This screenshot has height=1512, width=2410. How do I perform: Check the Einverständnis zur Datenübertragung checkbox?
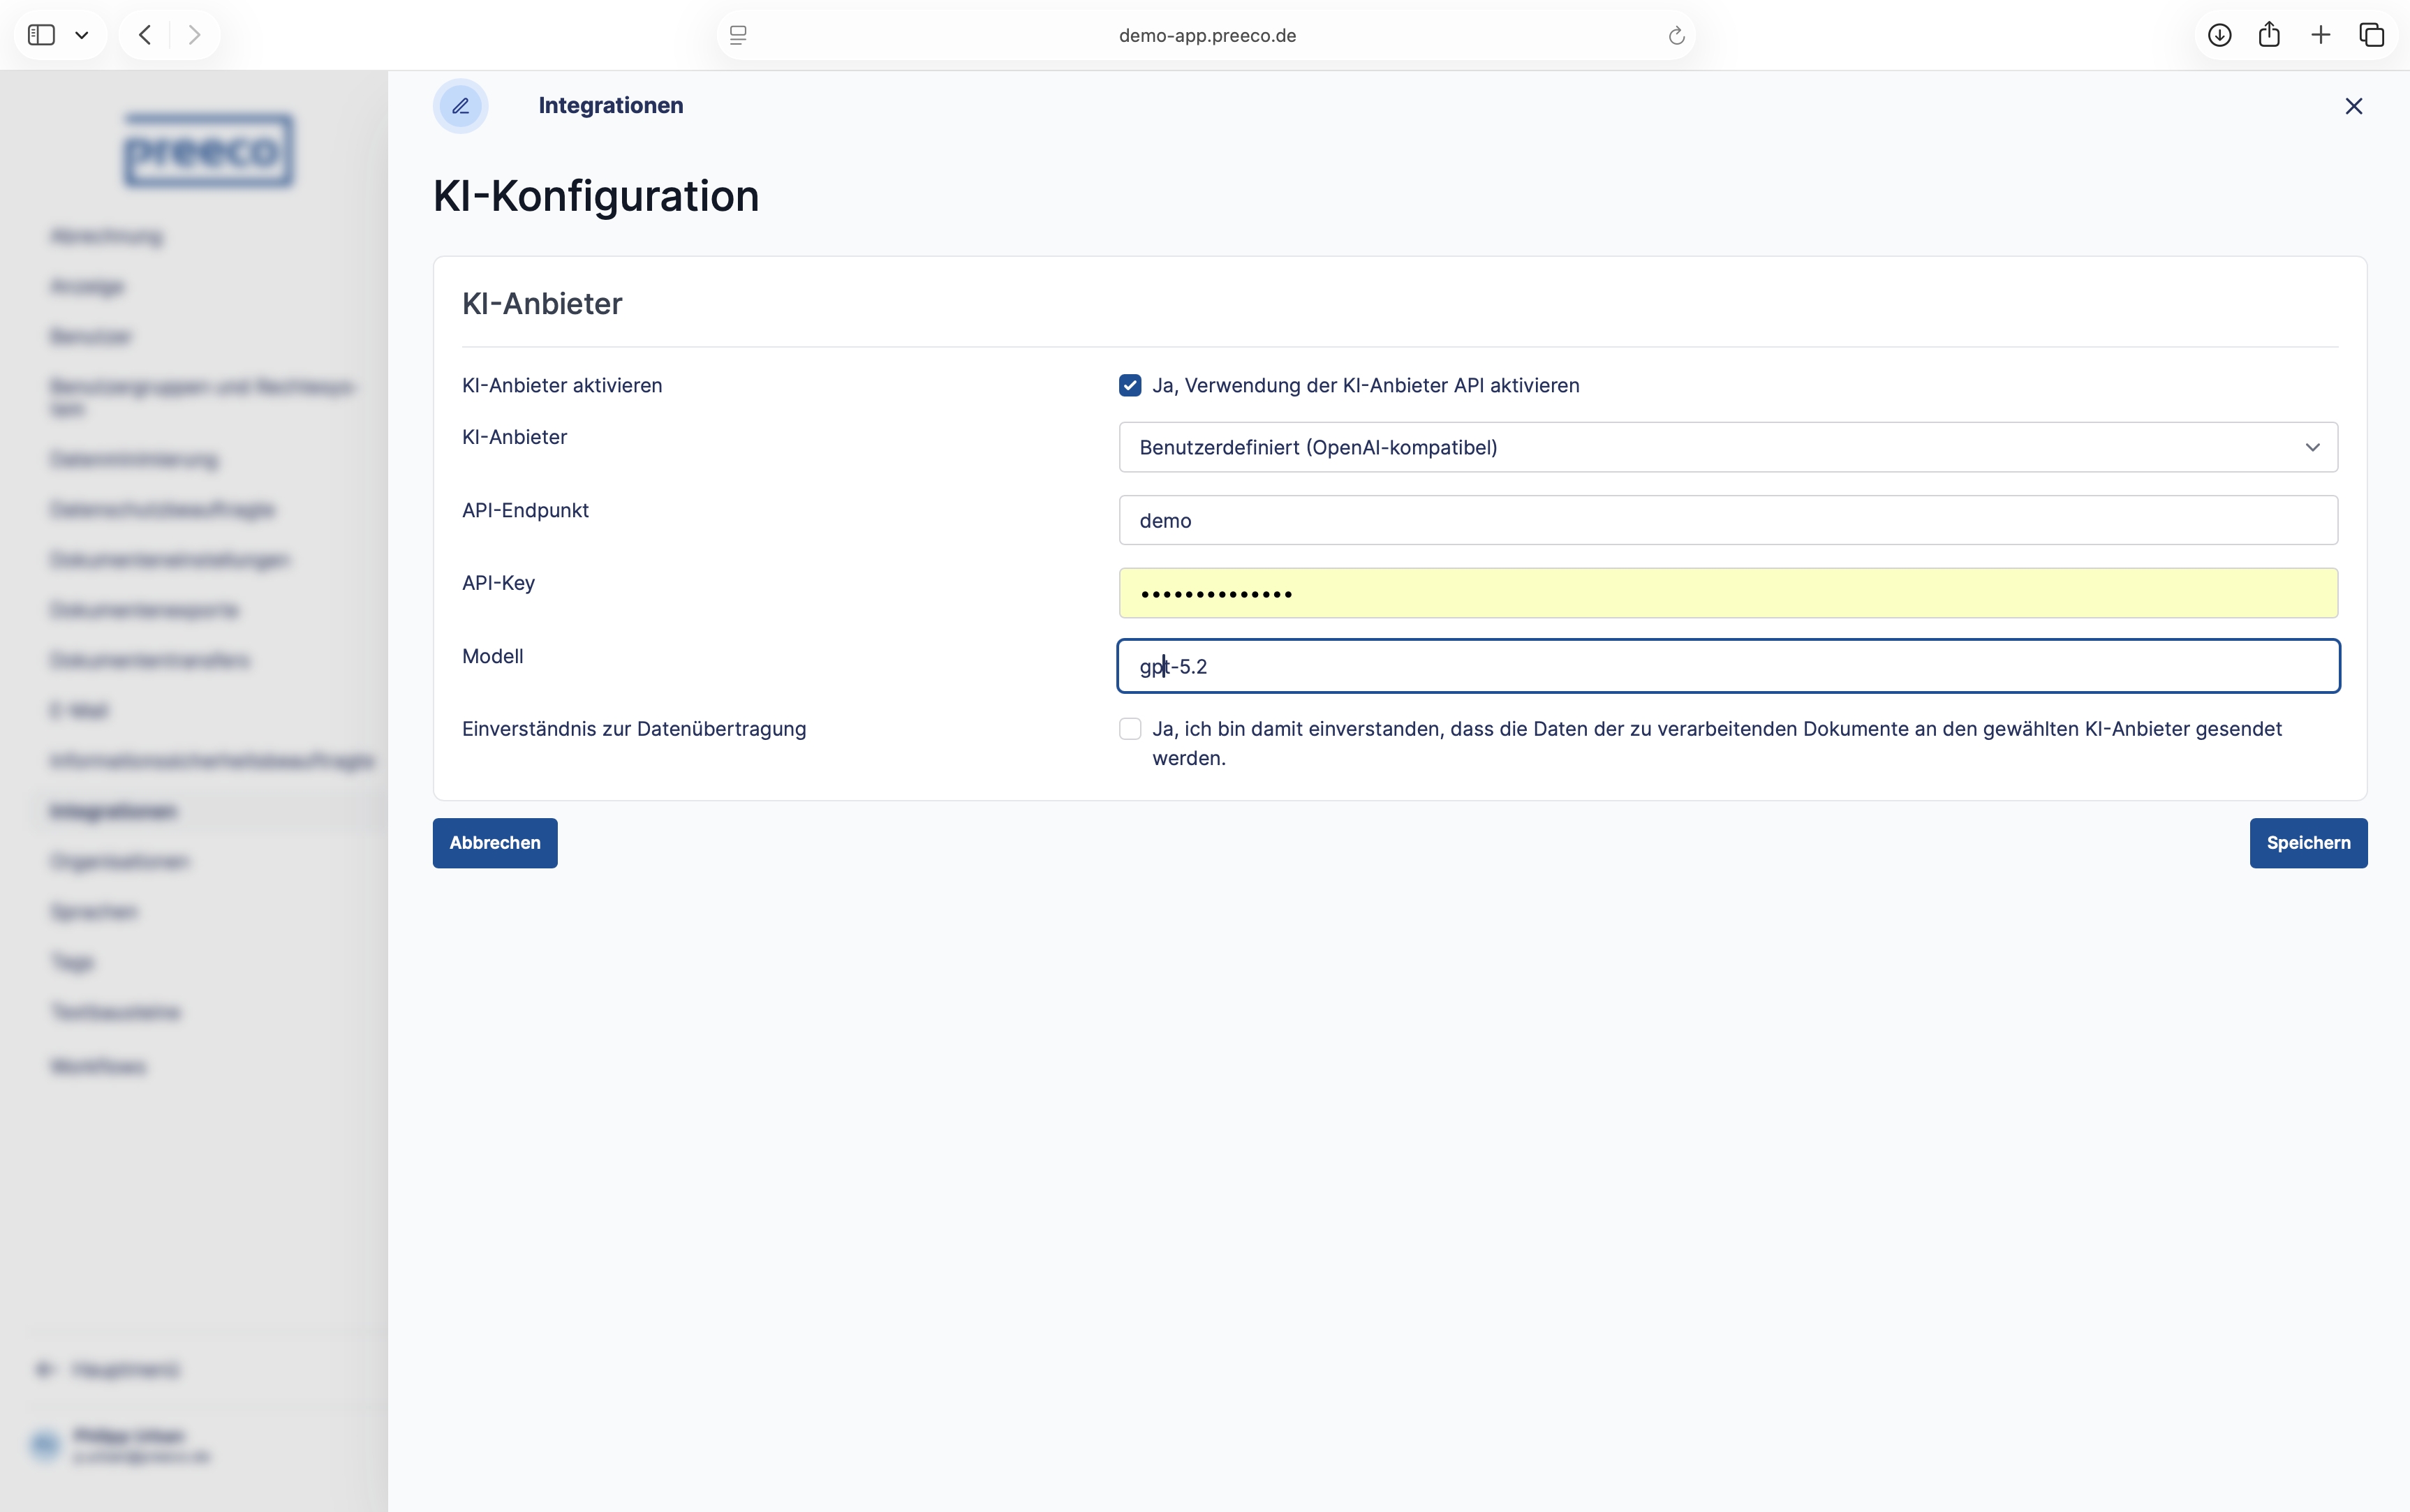pyautogui.click(x=1130, y=729)
